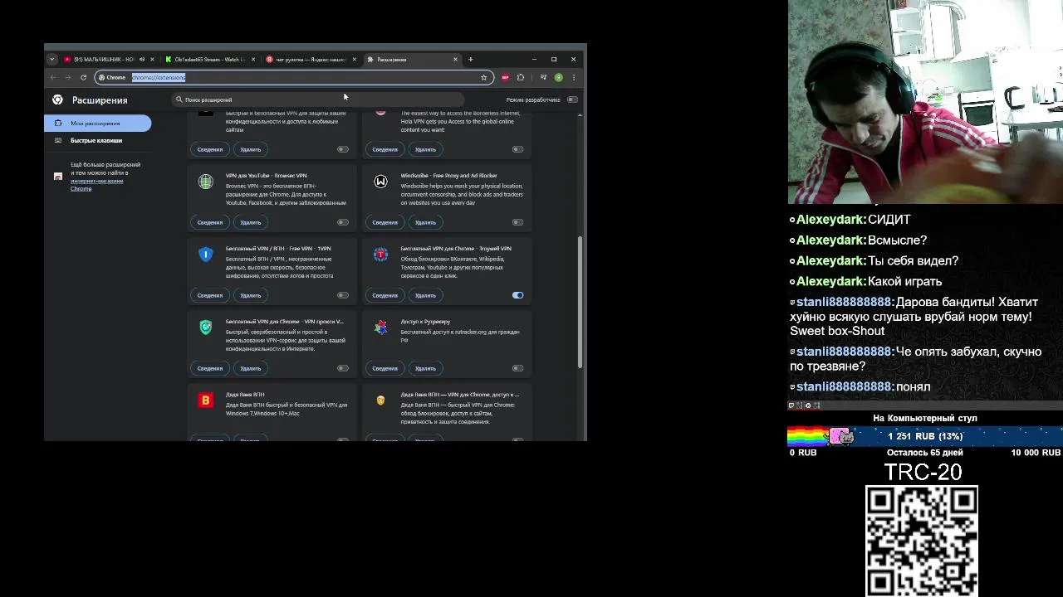Image resolution: width=1063 pixels, height=597 pixels.
Task: Enable the VPN прокси extension switch
Action: click(x=343, y=368)
